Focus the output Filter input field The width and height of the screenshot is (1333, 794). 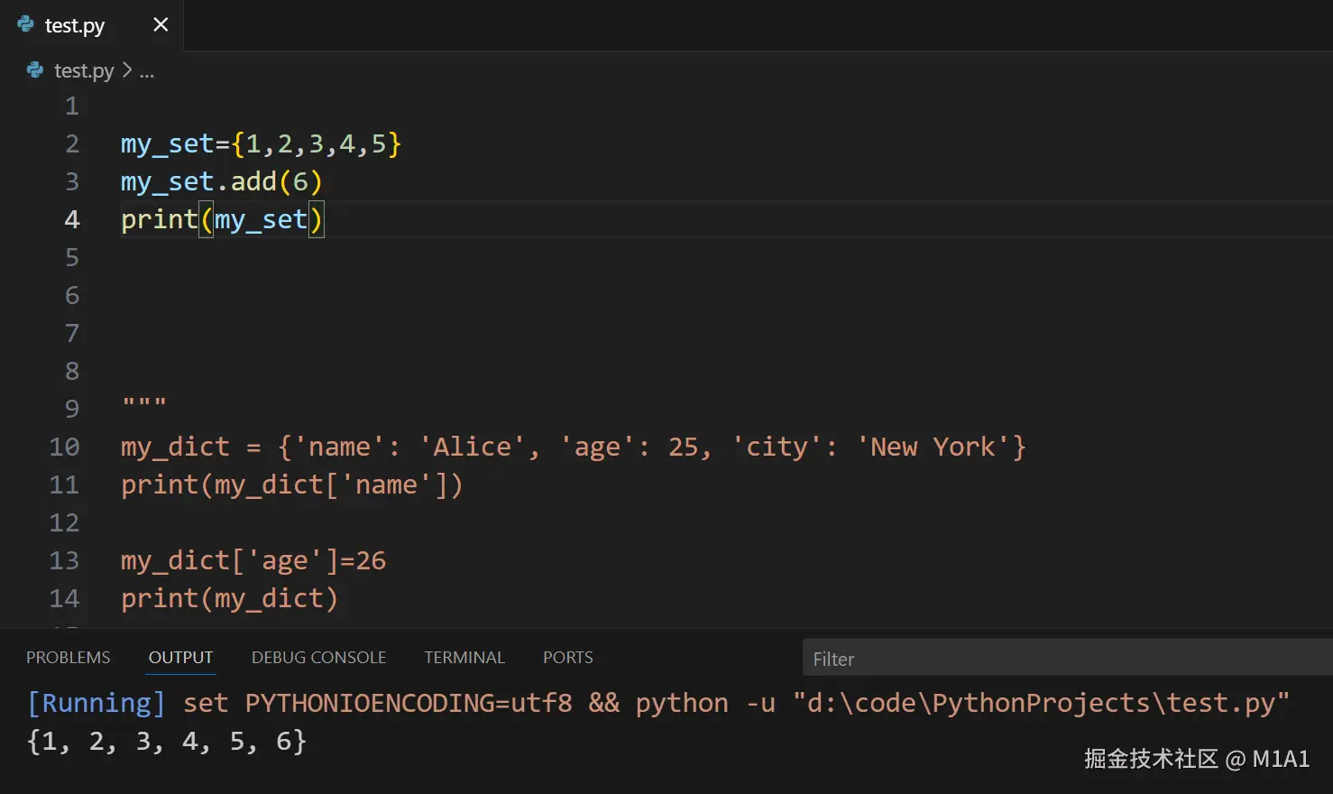pos(1064,659)
